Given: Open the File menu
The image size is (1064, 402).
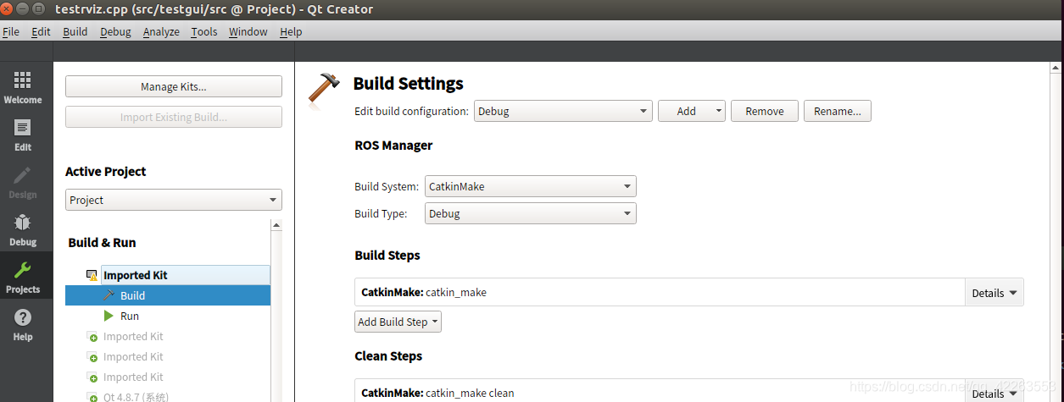Looking at the screenshot, I should [x=11, y=31].
